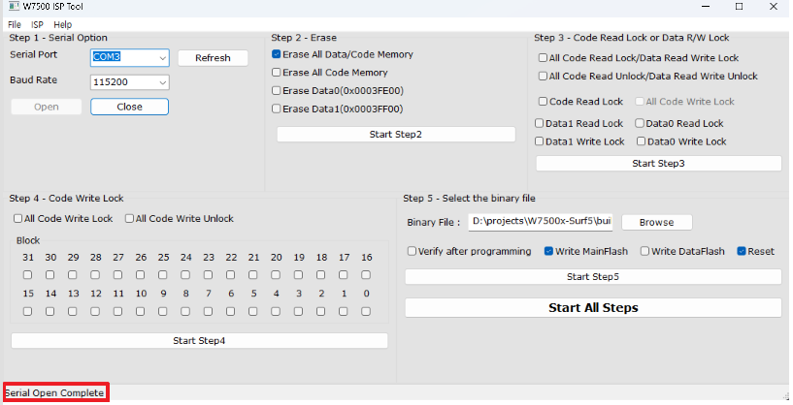Tick the Block 7 checkbox
Viewport: 793px width, 405px height.
[208, 312]
